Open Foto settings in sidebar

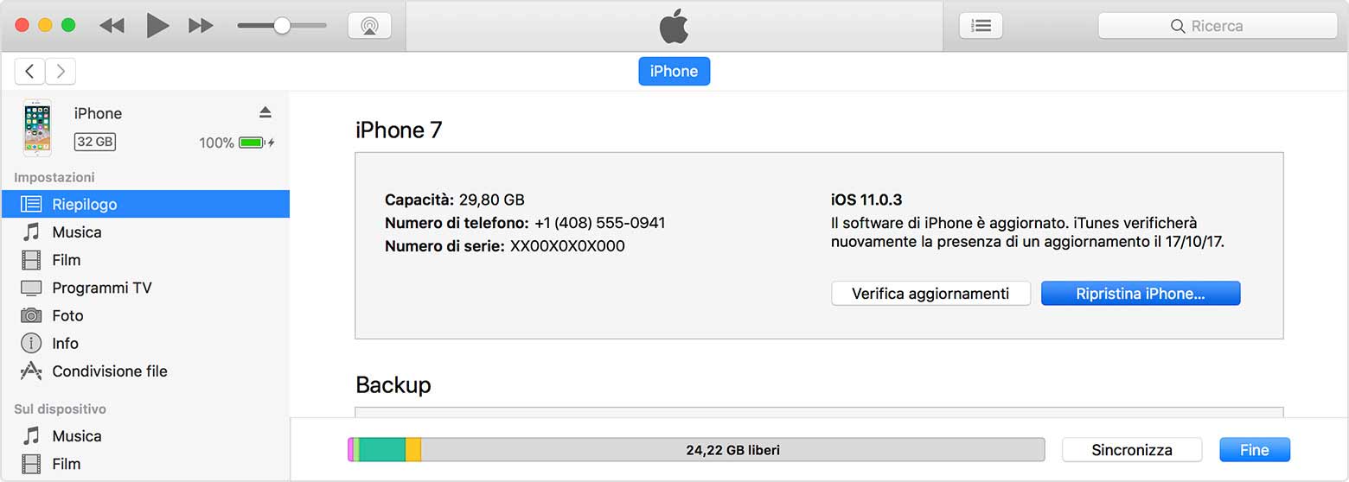(145, 315)
